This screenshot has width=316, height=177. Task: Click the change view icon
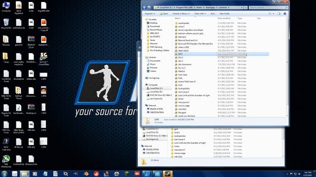pos(270,14)
